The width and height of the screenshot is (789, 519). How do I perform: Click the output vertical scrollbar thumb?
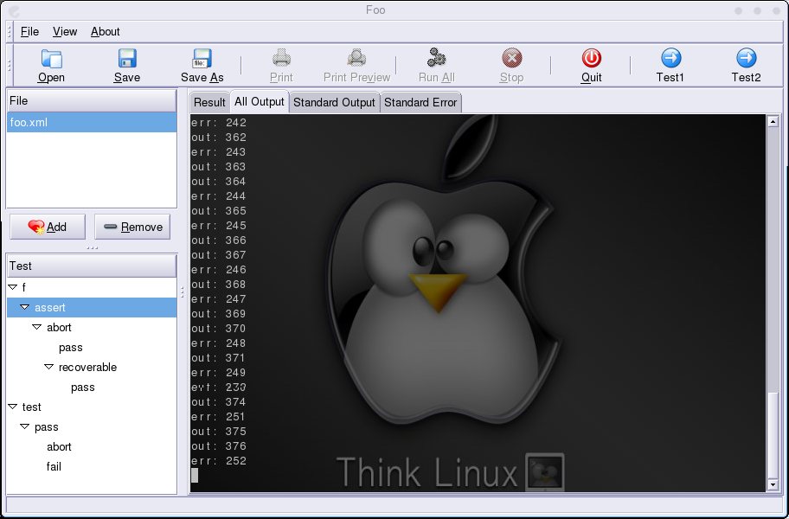(773, 435)
